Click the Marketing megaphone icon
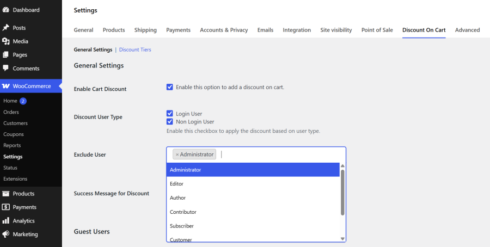This screenshot has height=247, width=490. point(5,234)
